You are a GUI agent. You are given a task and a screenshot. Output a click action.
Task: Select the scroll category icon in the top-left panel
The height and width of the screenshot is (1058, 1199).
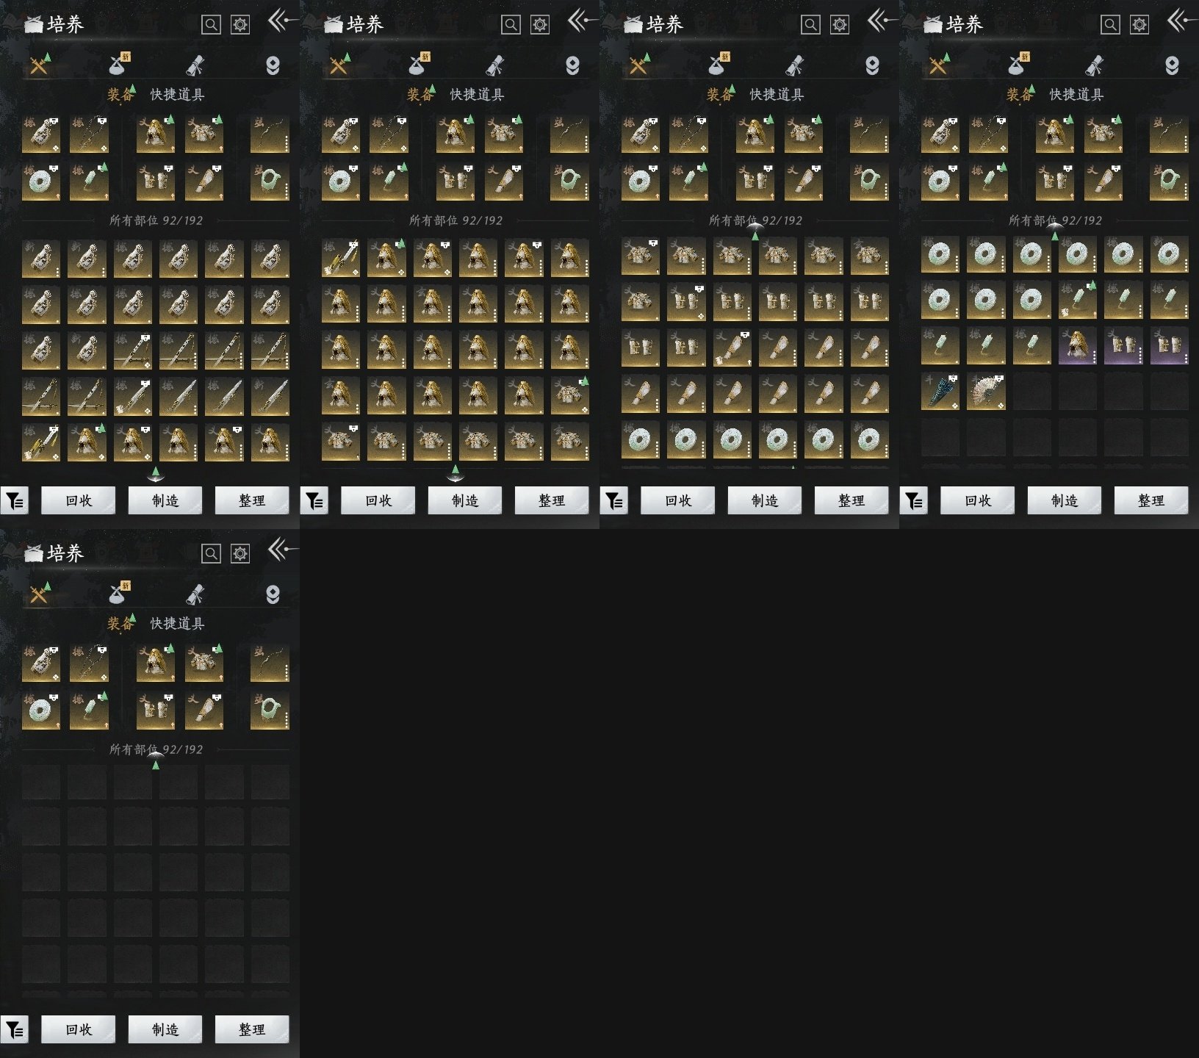[x=195, y=65]
